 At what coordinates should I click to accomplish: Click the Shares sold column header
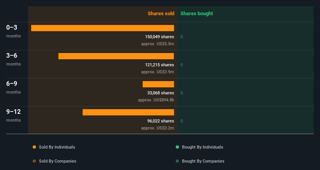click(x=161, y=14)
